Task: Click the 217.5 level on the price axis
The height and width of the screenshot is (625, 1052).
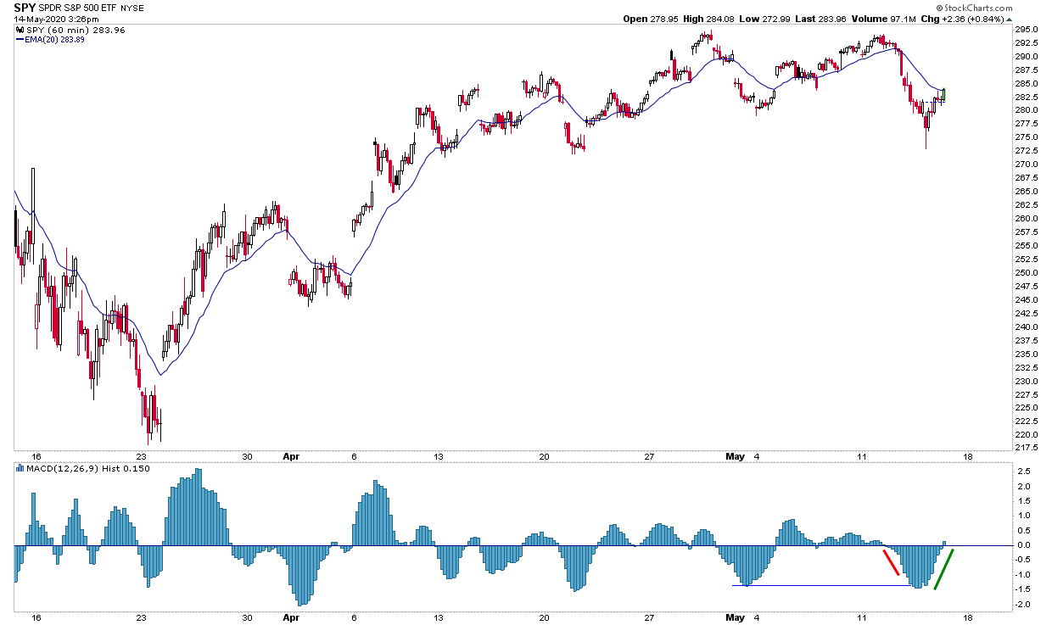Action: pos(1027,449)
